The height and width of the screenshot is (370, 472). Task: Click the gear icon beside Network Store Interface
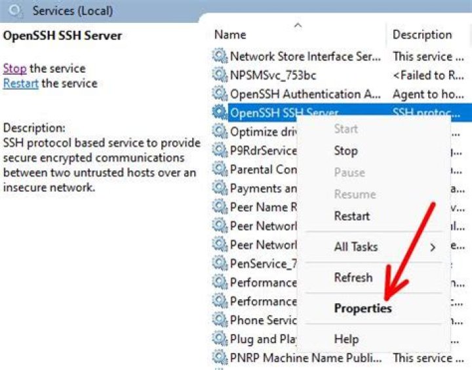coord(220,56)
